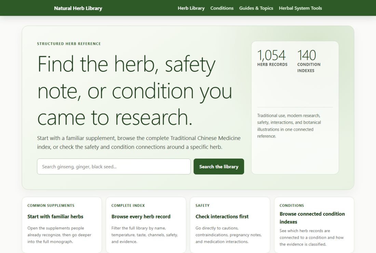The image size is (376, 253).
Task: Click the Structured Herb Reference label
Action: coord(69,44)
